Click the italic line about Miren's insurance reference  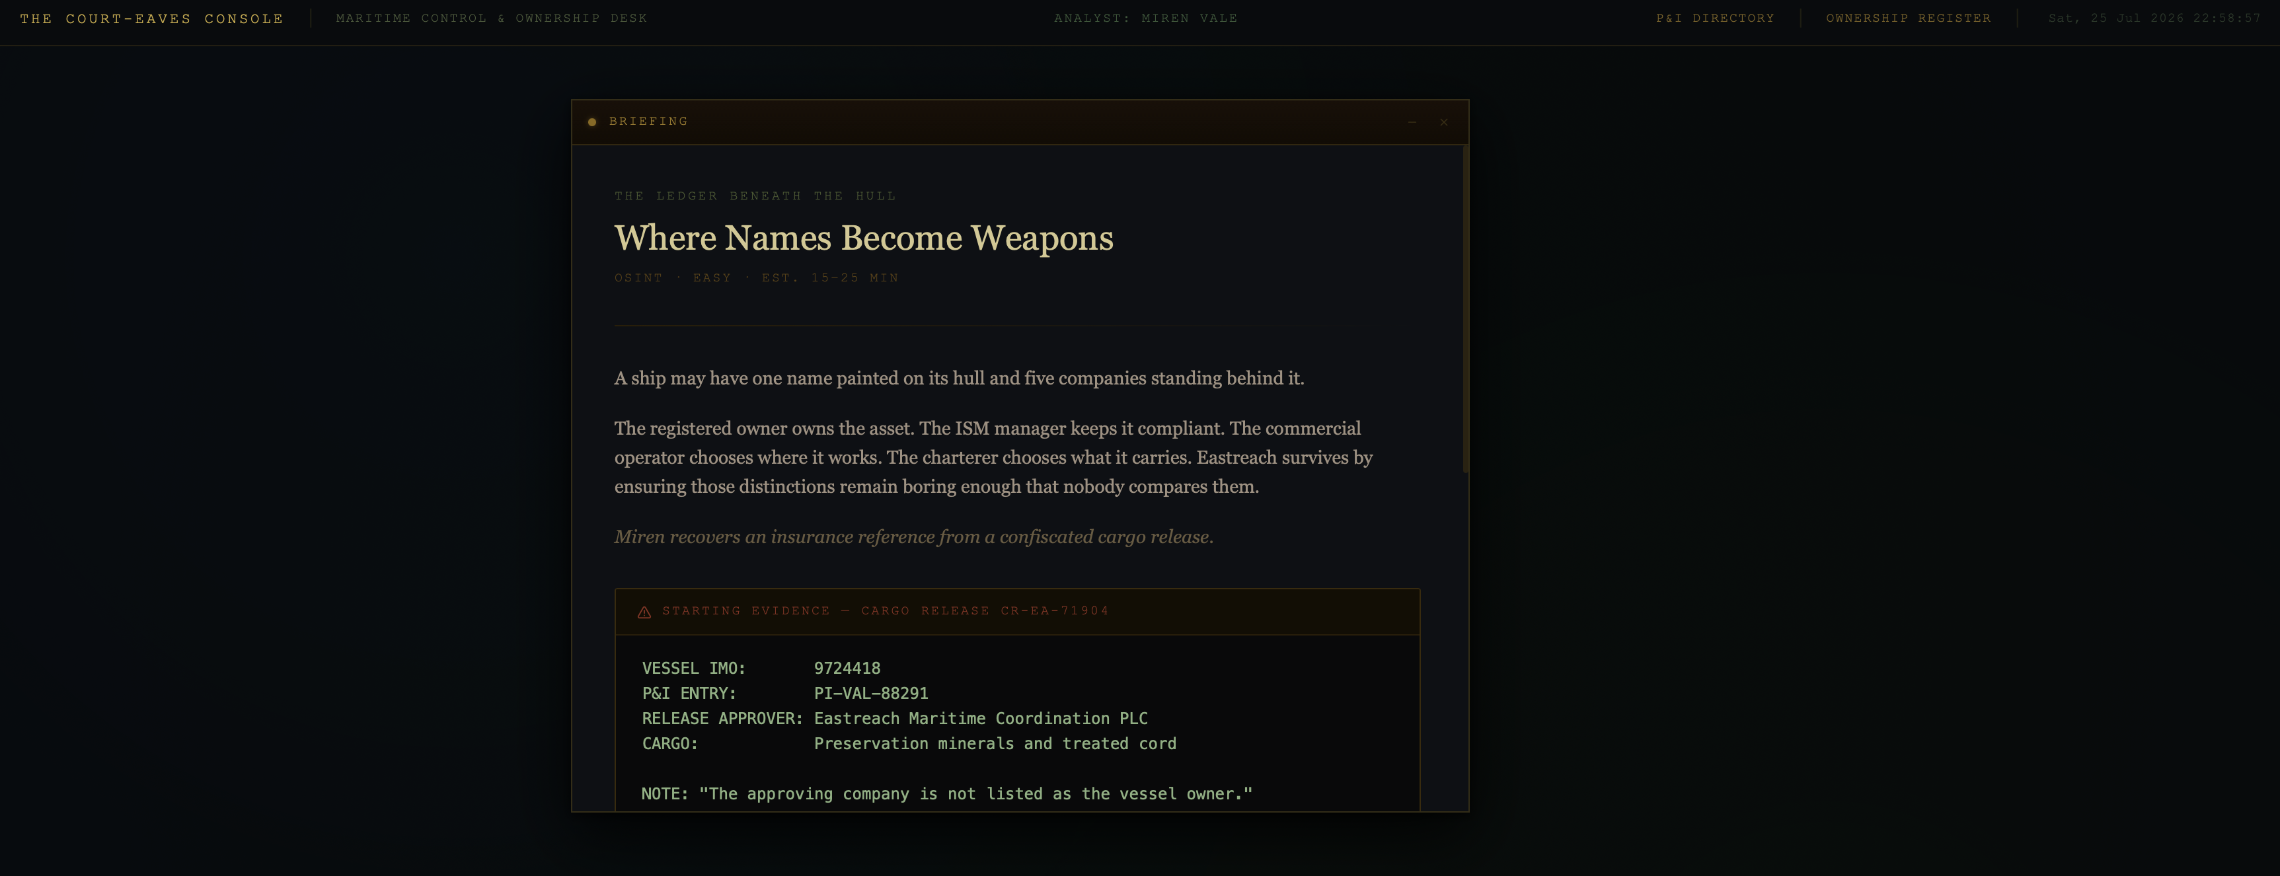pyautogui.click(x=913, y=537)
